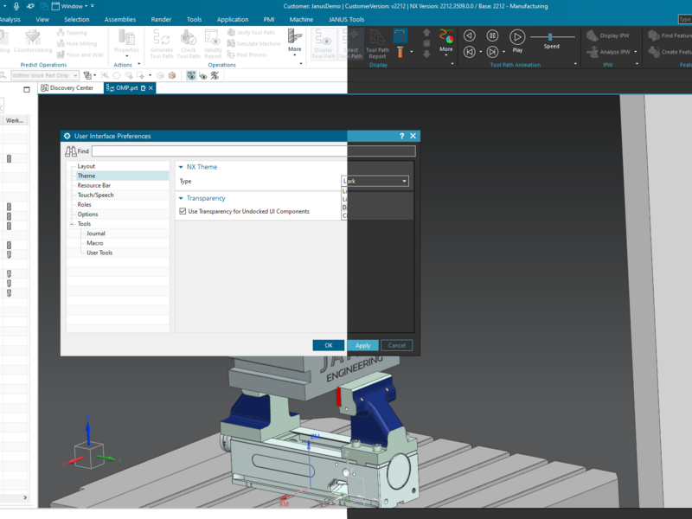692x519 pixels.
Task: Click the binoculars Find icon in dialog
Action: coord(71,151)
